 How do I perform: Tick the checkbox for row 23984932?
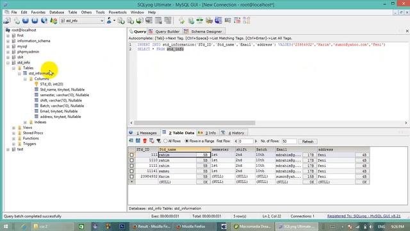131,176
